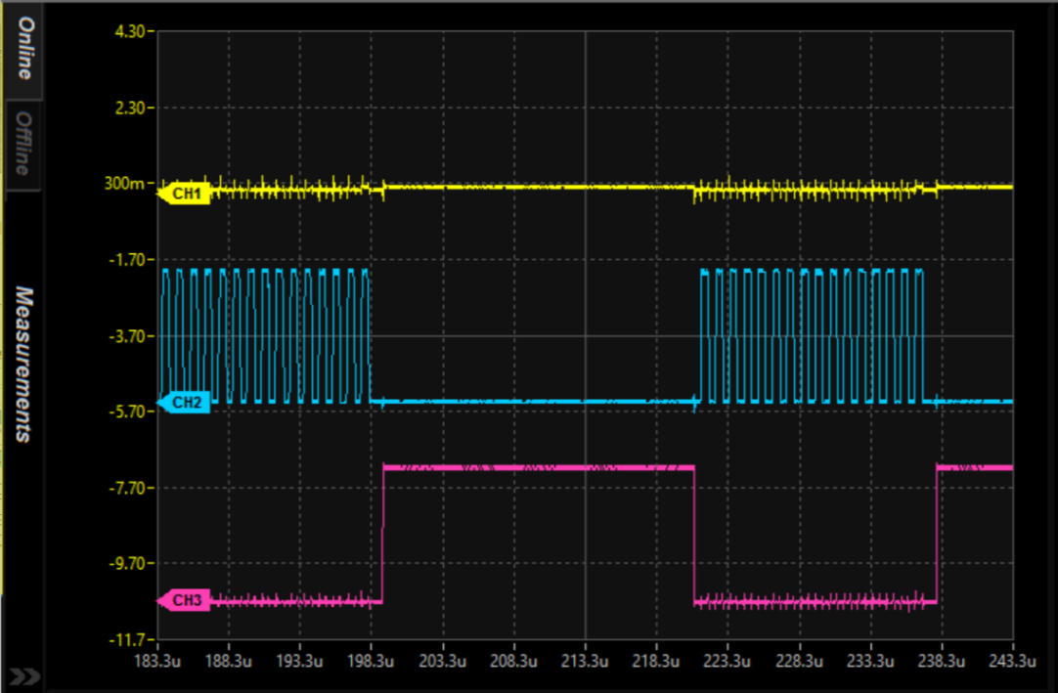Click the 243.3u time axis label
Image resolution: width=1058 pixels, height=693 pixels.
1012,661
